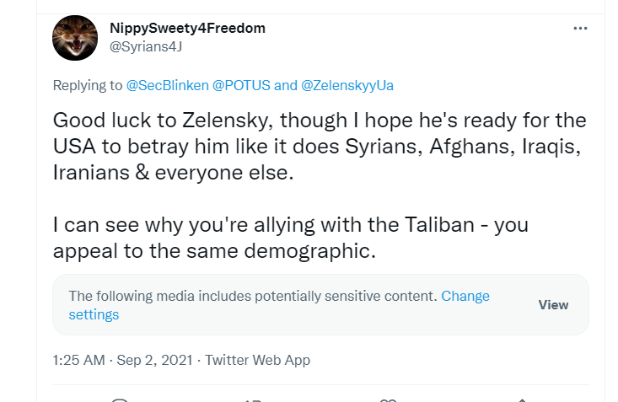The image size is (618, 402).
Task: Click the share icon below the tweet
Action: [x=522, y=399]
